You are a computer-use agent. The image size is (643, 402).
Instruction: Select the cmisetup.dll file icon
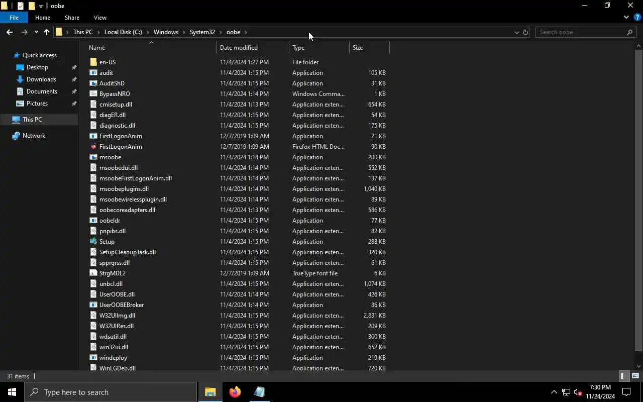click(x=93, y=105)
